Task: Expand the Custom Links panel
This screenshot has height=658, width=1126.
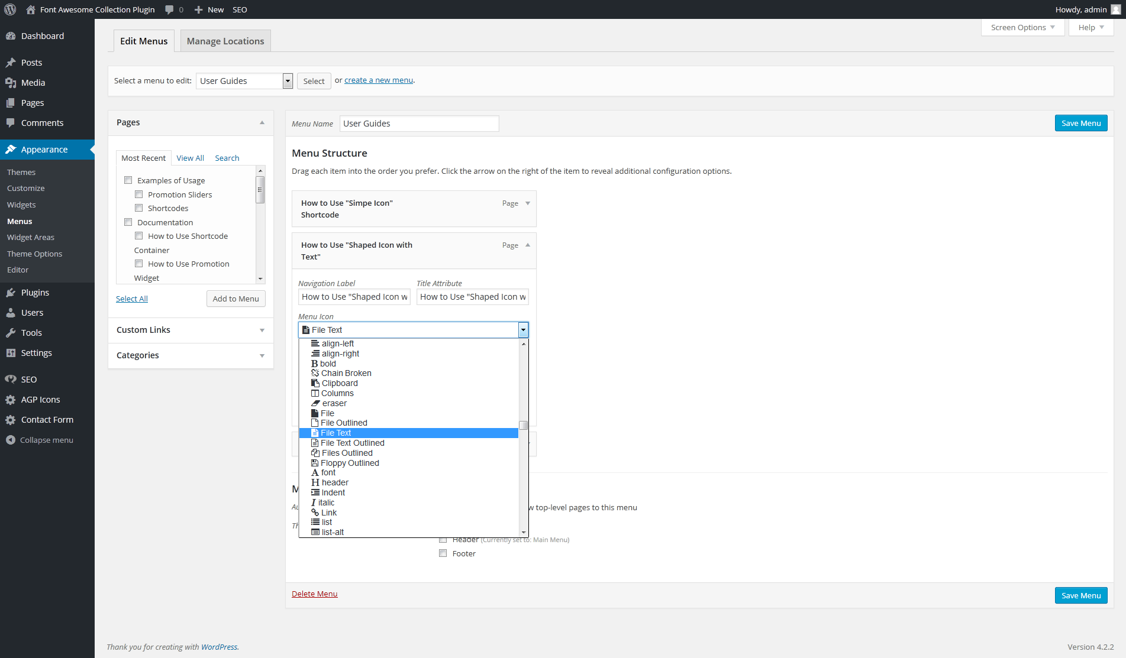Action: [262, 330]
